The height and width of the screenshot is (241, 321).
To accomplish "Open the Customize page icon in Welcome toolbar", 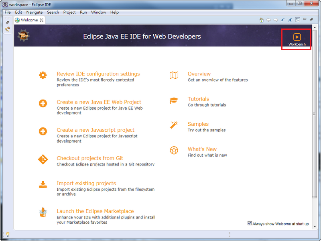I will pos(297,20).
